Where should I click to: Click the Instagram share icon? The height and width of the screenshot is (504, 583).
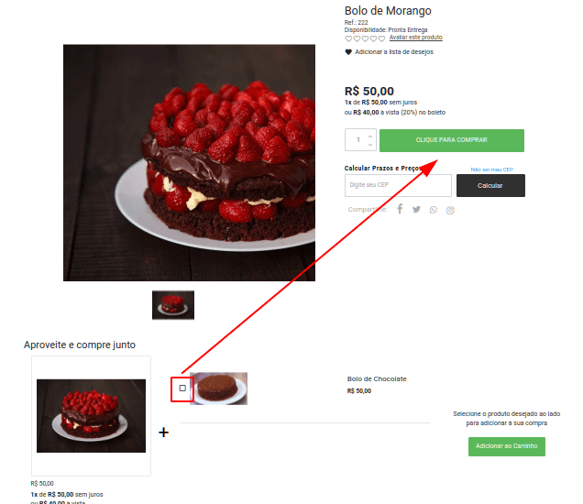point(450,211)
